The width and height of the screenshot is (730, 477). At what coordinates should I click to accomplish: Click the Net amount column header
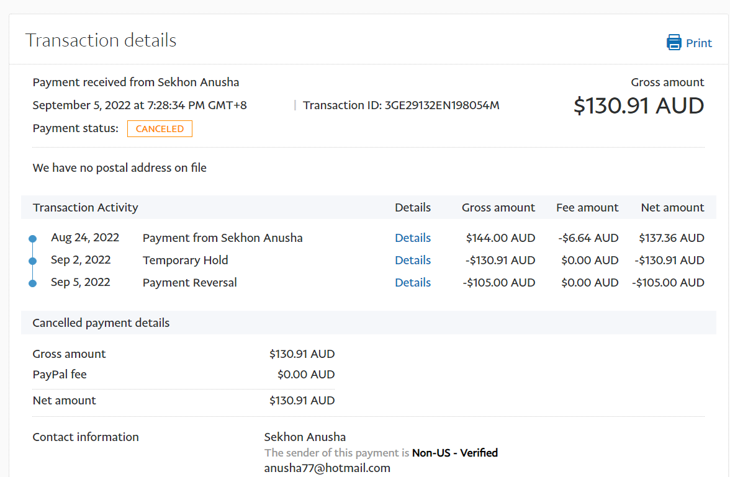(672, 208)
